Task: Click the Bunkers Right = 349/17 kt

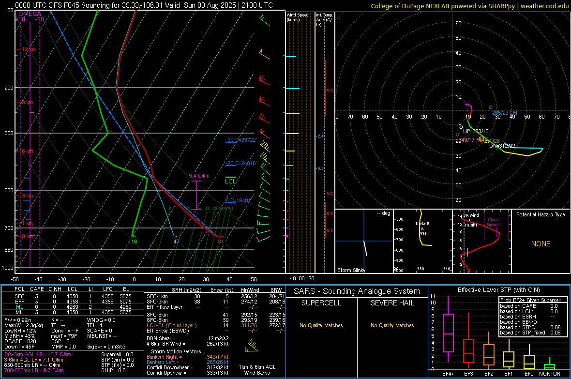Action: pos(188,357)
